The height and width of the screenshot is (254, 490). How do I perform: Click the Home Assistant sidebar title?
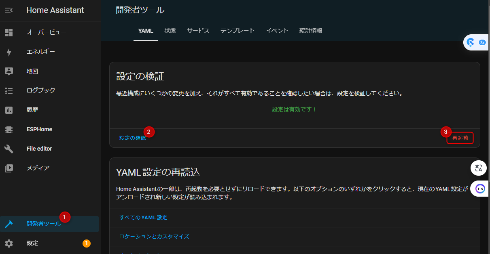pos(55,10)
